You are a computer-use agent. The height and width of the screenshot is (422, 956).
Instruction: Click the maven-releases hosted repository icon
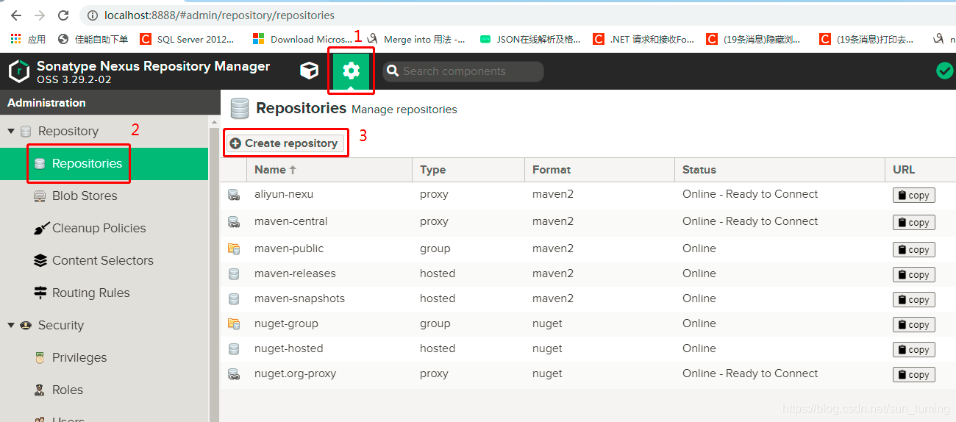click(x=234, y=274)
